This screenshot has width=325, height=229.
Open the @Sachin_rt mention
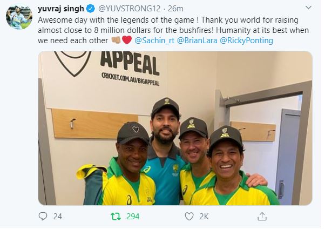tap(155, 41)
